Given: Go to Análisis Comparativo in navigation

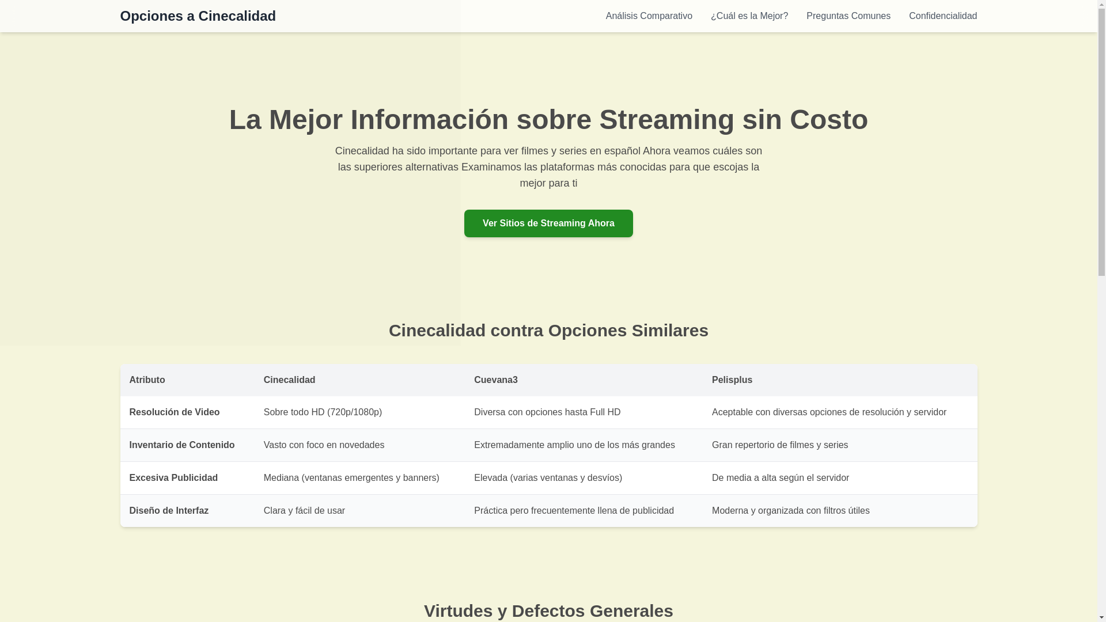Looking at the screenshot, I should click(x=649, y=16).
